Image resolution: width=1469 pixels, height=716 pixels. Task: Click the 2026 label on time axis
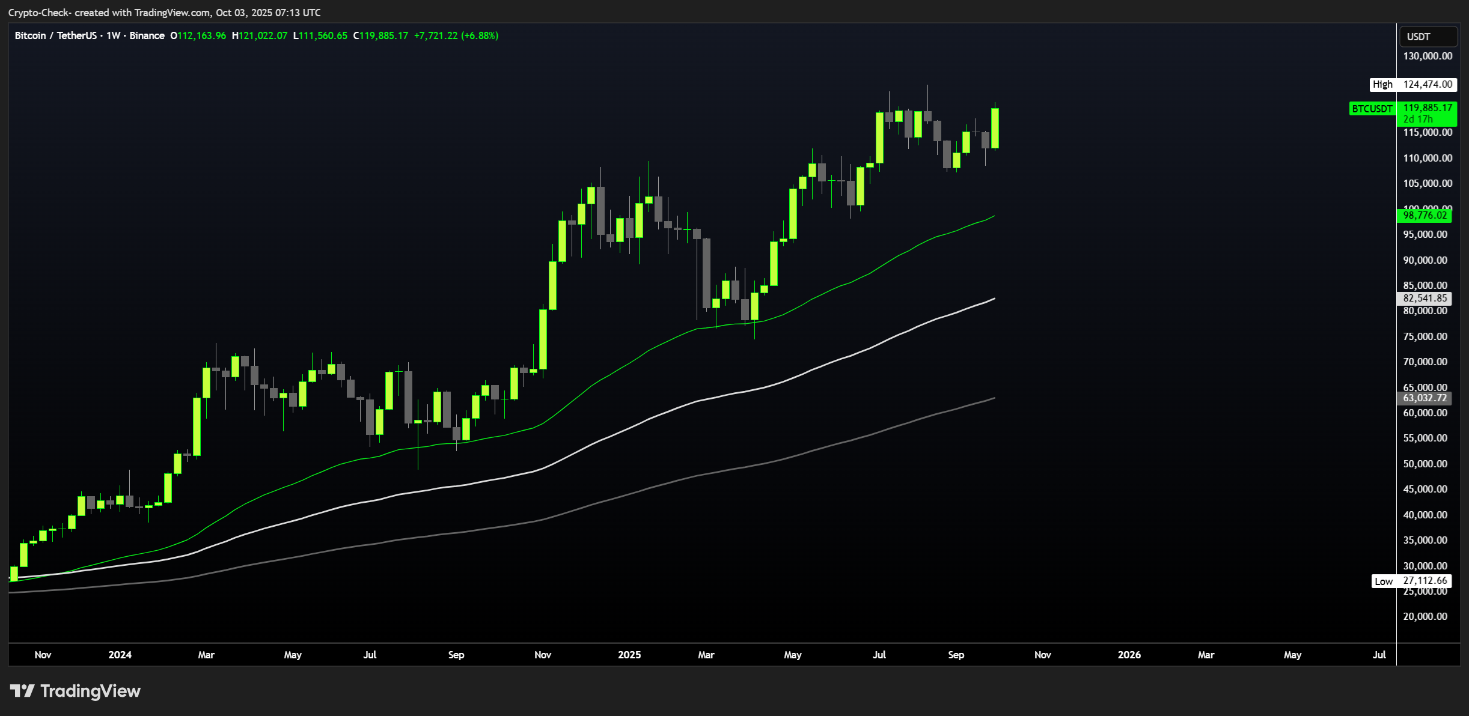1129,655
